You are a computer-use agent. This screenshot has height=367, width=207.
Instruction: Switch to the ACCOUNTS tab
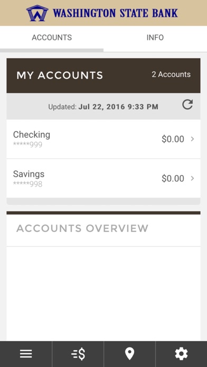pos(52,37)
